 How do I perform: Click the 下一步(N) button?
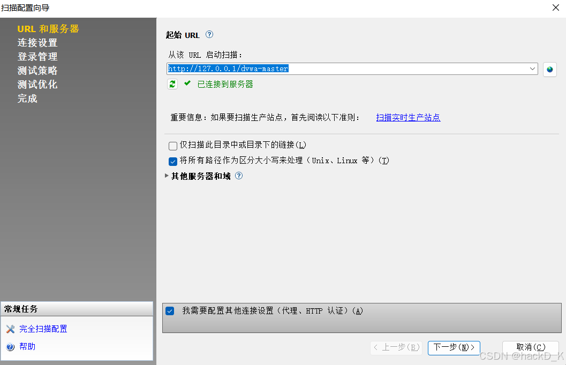pos(454,348)
